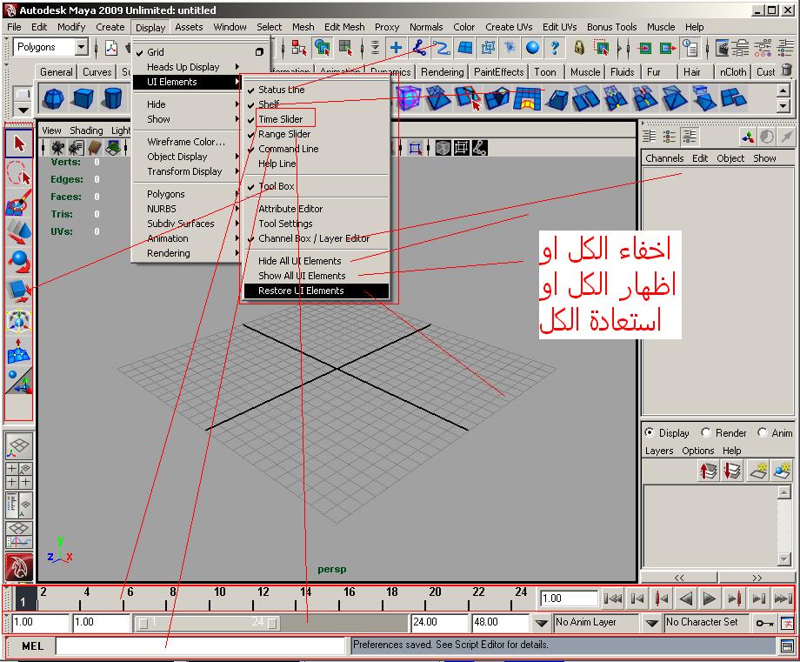The width and height of the screenshot is (800, 662).
Task: Click the MEL command line label
Action: [x=32, y=646]
